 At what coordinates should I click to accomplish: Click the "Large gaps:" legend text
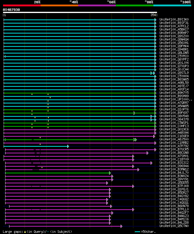(13, 232)
